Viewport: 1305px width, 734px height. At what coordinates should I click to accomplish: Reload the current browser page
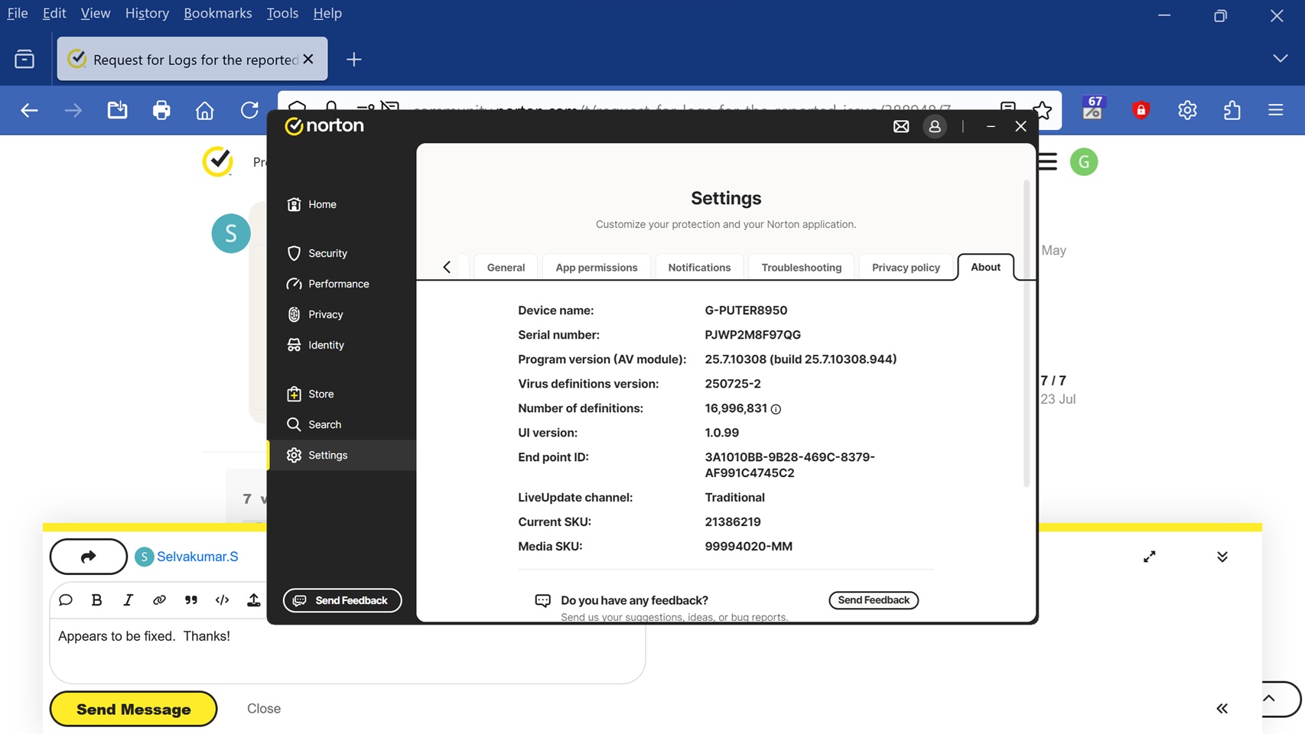point(249,110)
